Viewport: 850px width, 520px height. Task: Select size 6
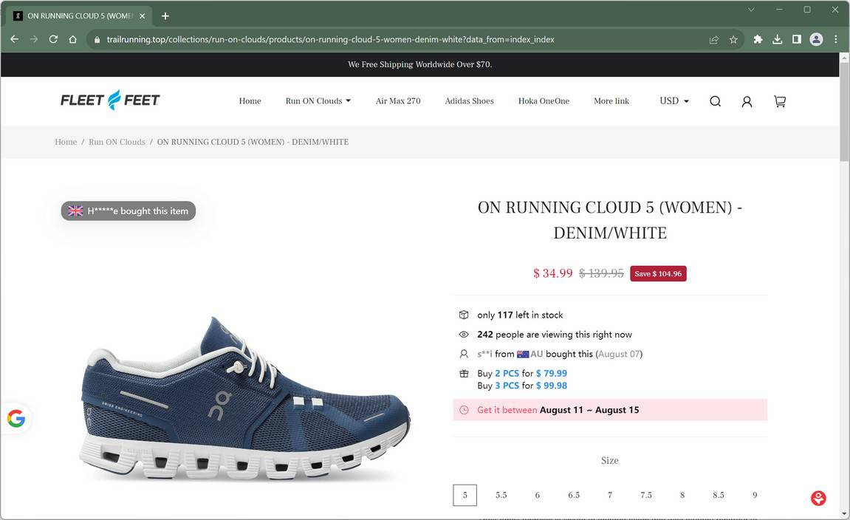coord(537,495)
